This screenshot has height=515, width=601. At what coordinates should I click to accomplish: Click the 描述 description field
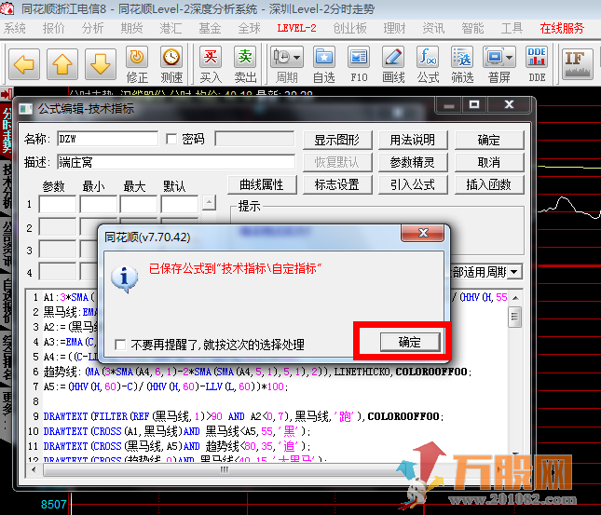pyautogui.click(x=176, y=162)
